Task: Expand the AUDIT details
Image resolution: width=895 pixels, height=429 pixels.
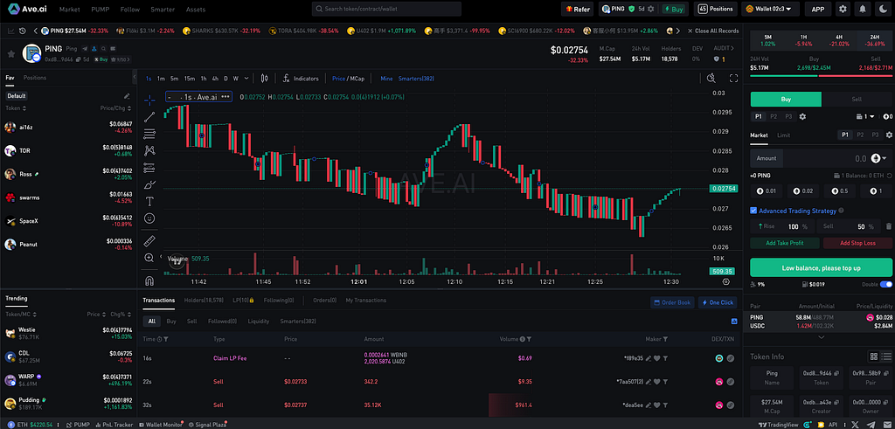Action: (723, 48)
